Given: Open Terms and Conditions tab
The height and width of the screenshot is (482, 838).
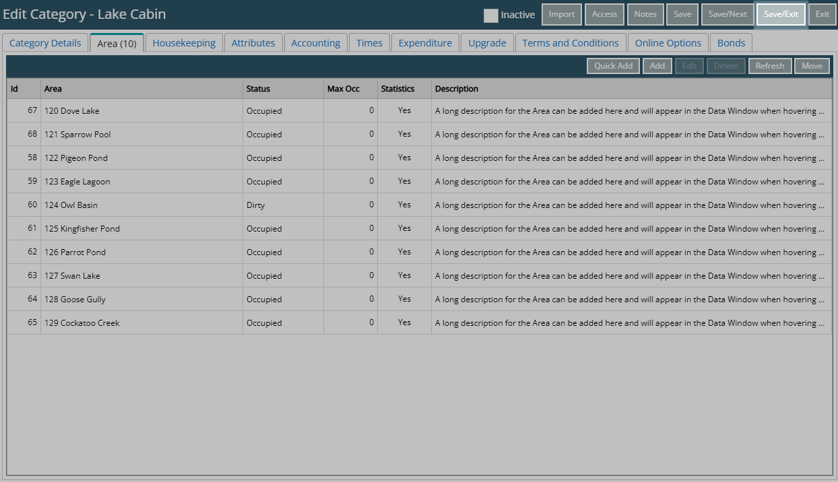Looking at the screenshot, I should (571, 43).
